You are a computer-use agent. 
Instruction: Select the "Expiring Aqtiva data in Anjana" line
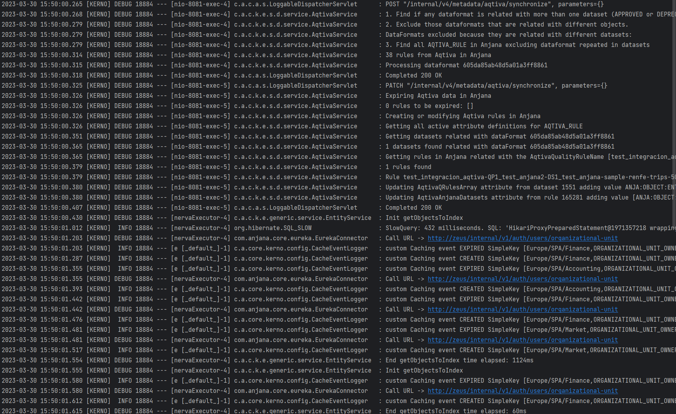[x=438, y=96]
